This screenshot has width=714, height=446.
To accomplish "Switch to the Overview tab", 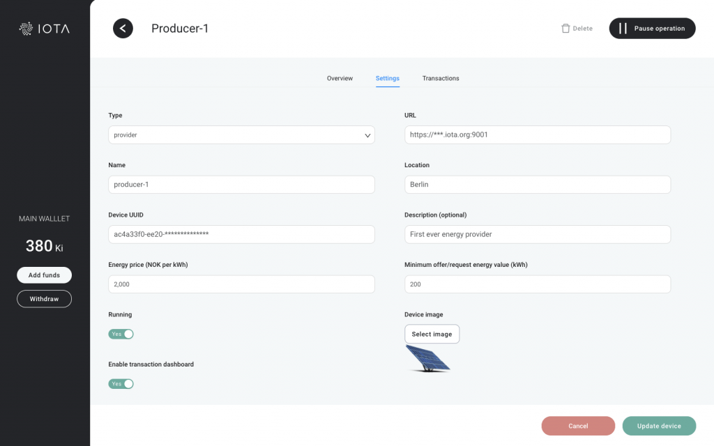I will (340, 78).
